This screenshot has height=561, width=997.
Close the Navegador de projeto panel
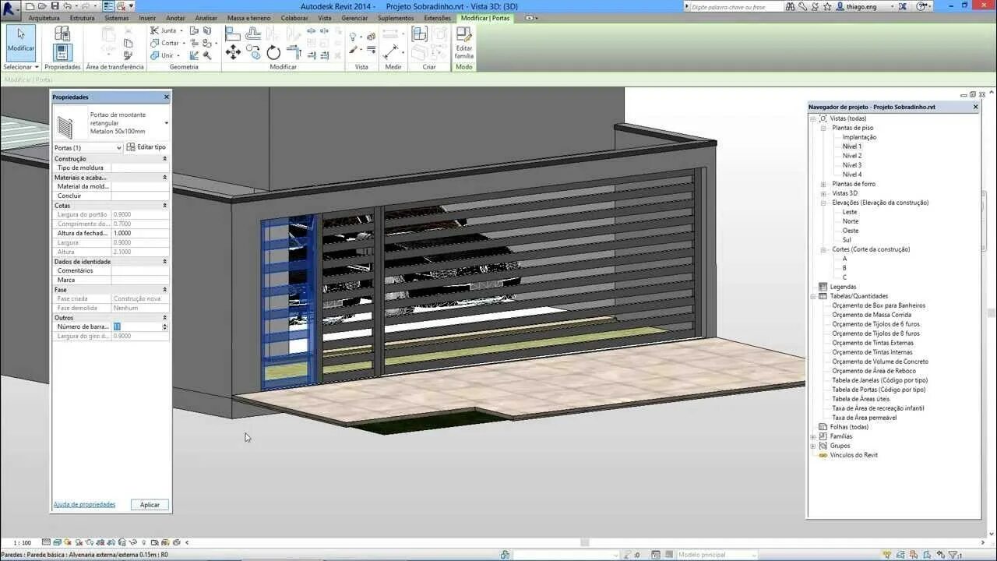click(975, 107)
